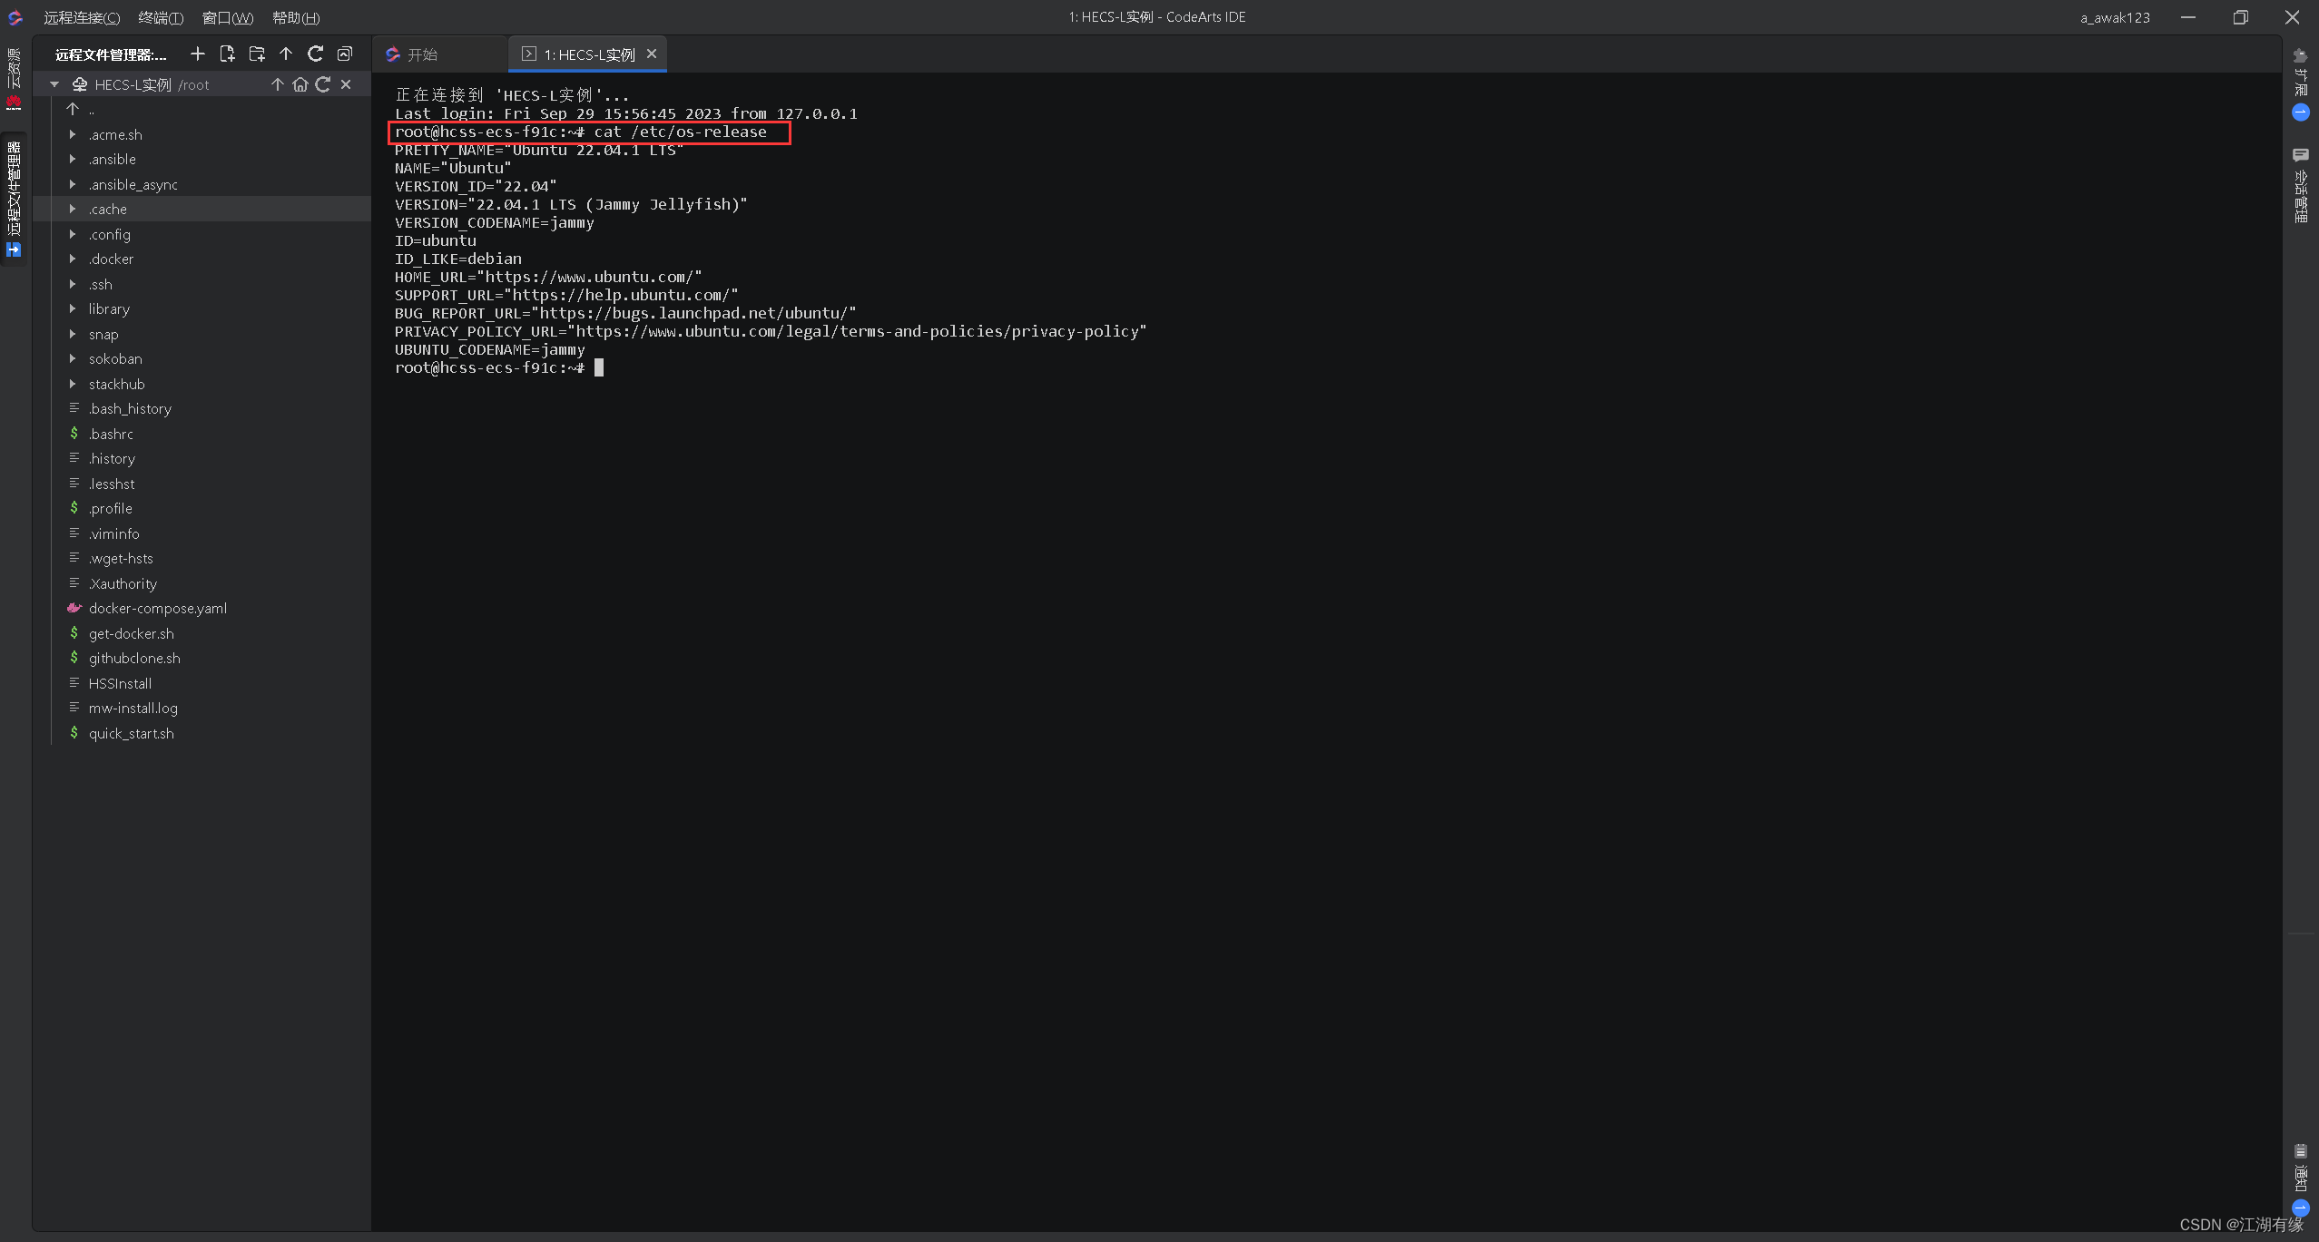Image resolution: width=2319 pixels, height=1242 pixels.
Task: Open the 远程连接 menu
Action: point(82,17)
